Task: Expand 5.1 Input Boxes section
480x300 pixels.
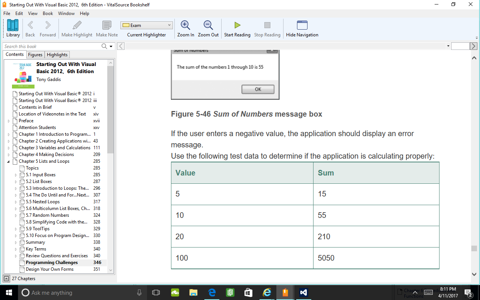Action: (x=16, y=175)
